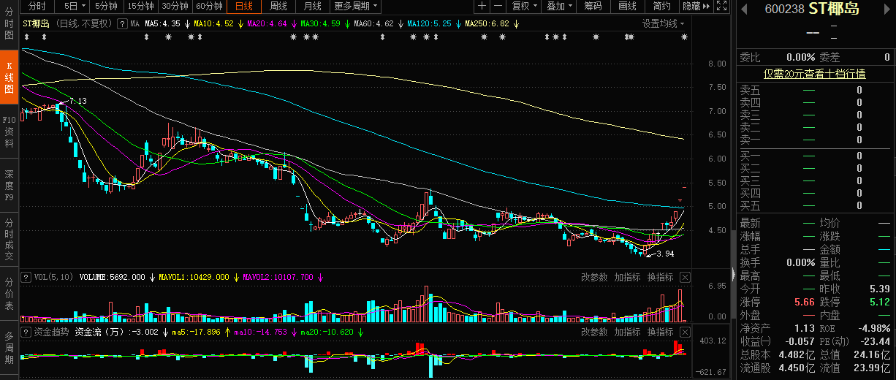
Task: Open the 复权 adjustment dropdown
Action: click(524, 6)
